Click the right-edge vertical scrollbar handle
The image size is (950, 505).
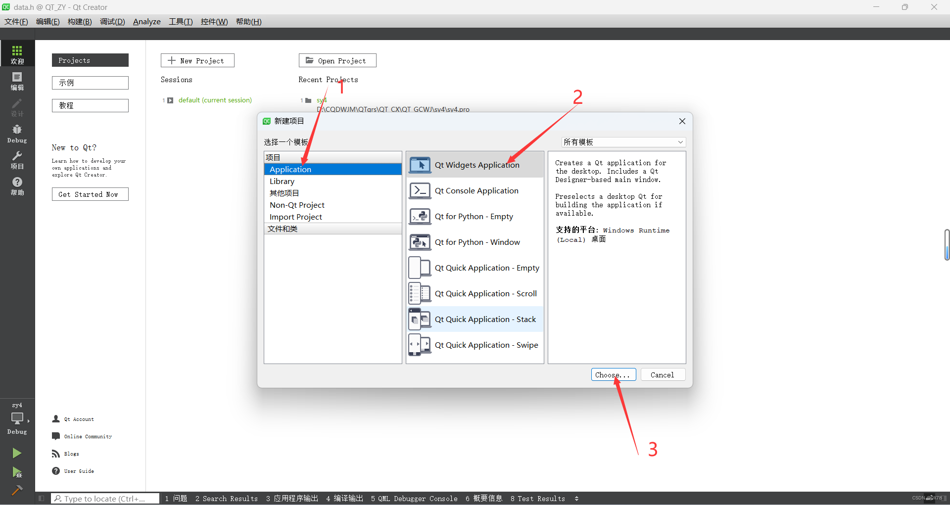tap(947, 245)
